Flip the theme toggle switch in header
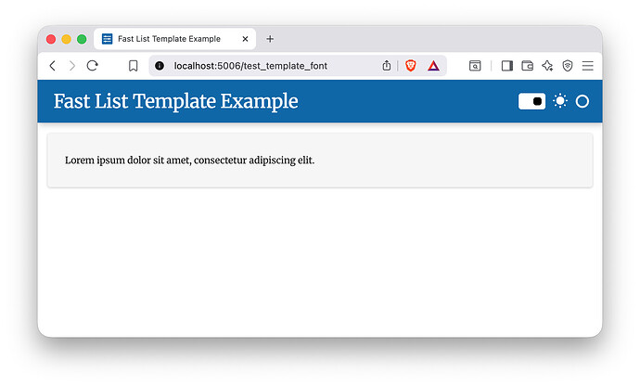 point(531,101)
